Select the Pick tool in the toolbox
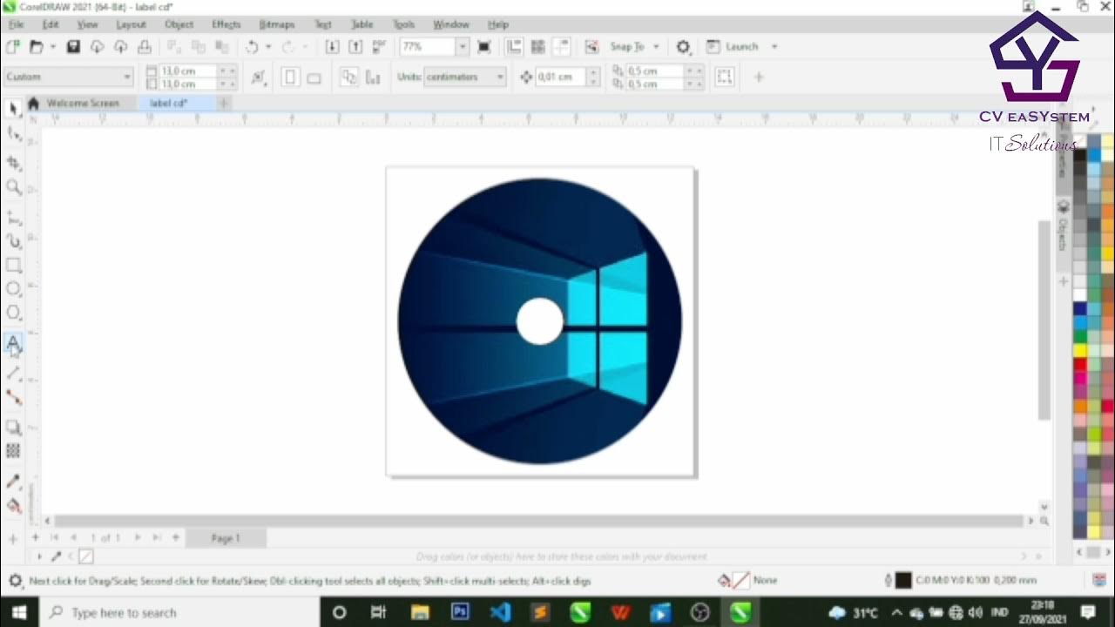 click(x=13, y=108)
